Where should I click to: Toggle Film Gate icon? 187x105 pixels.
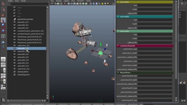72,4
